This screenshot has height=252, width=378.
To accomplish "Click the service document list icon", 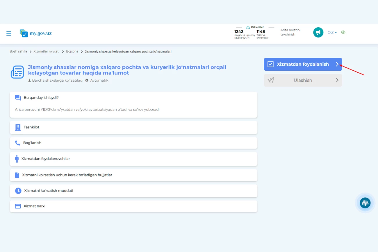I will (x=17, y=72).
